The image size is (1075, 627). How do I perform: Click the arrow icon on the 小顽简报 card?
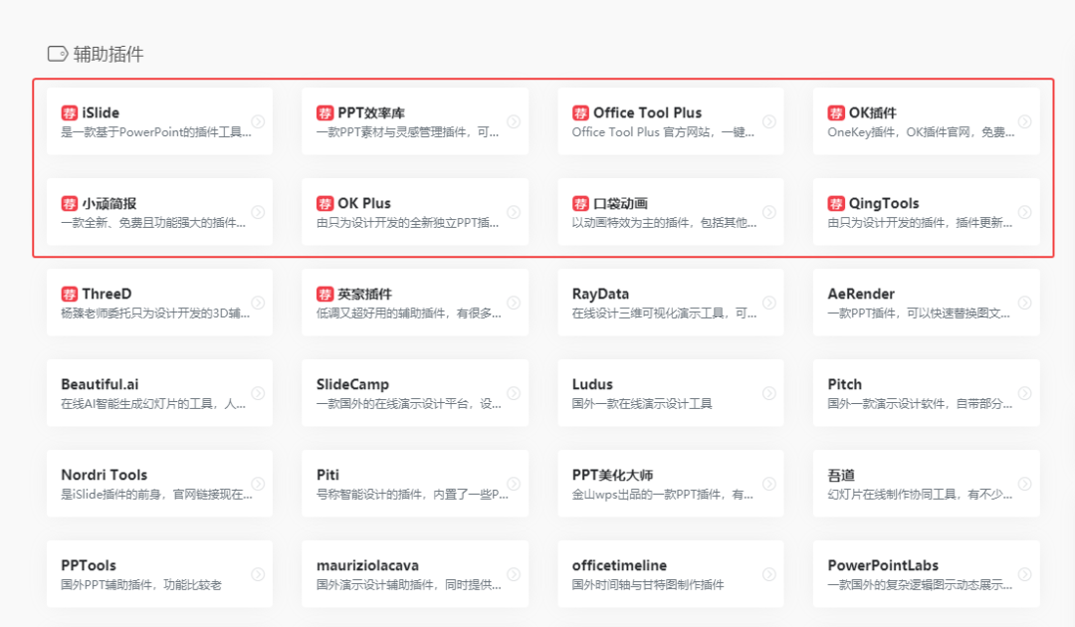(x=258, y=212)
